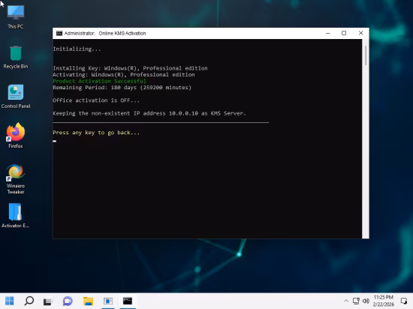The image size is (413, 309).
Task: Open This PC desktop icon
Action: 16,16
